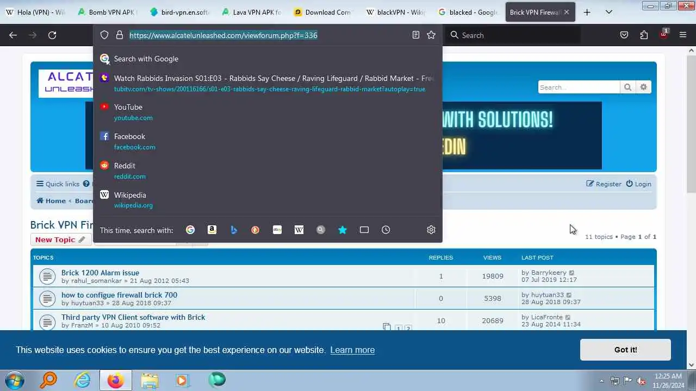This screenshot has width=696, height=391.
Task: Open topic how to configure firewall brick 700
Action: [x=119, y=295]
